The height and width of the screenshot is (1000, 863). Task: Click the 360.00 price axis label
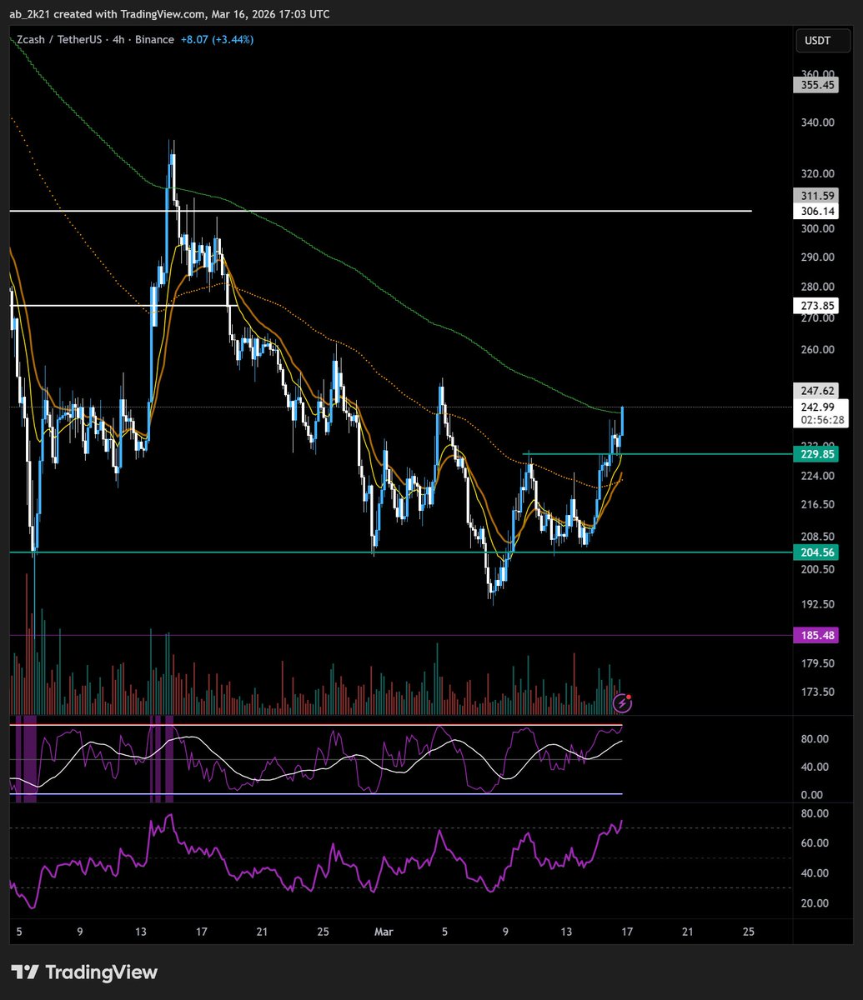(x=817, y=73)
